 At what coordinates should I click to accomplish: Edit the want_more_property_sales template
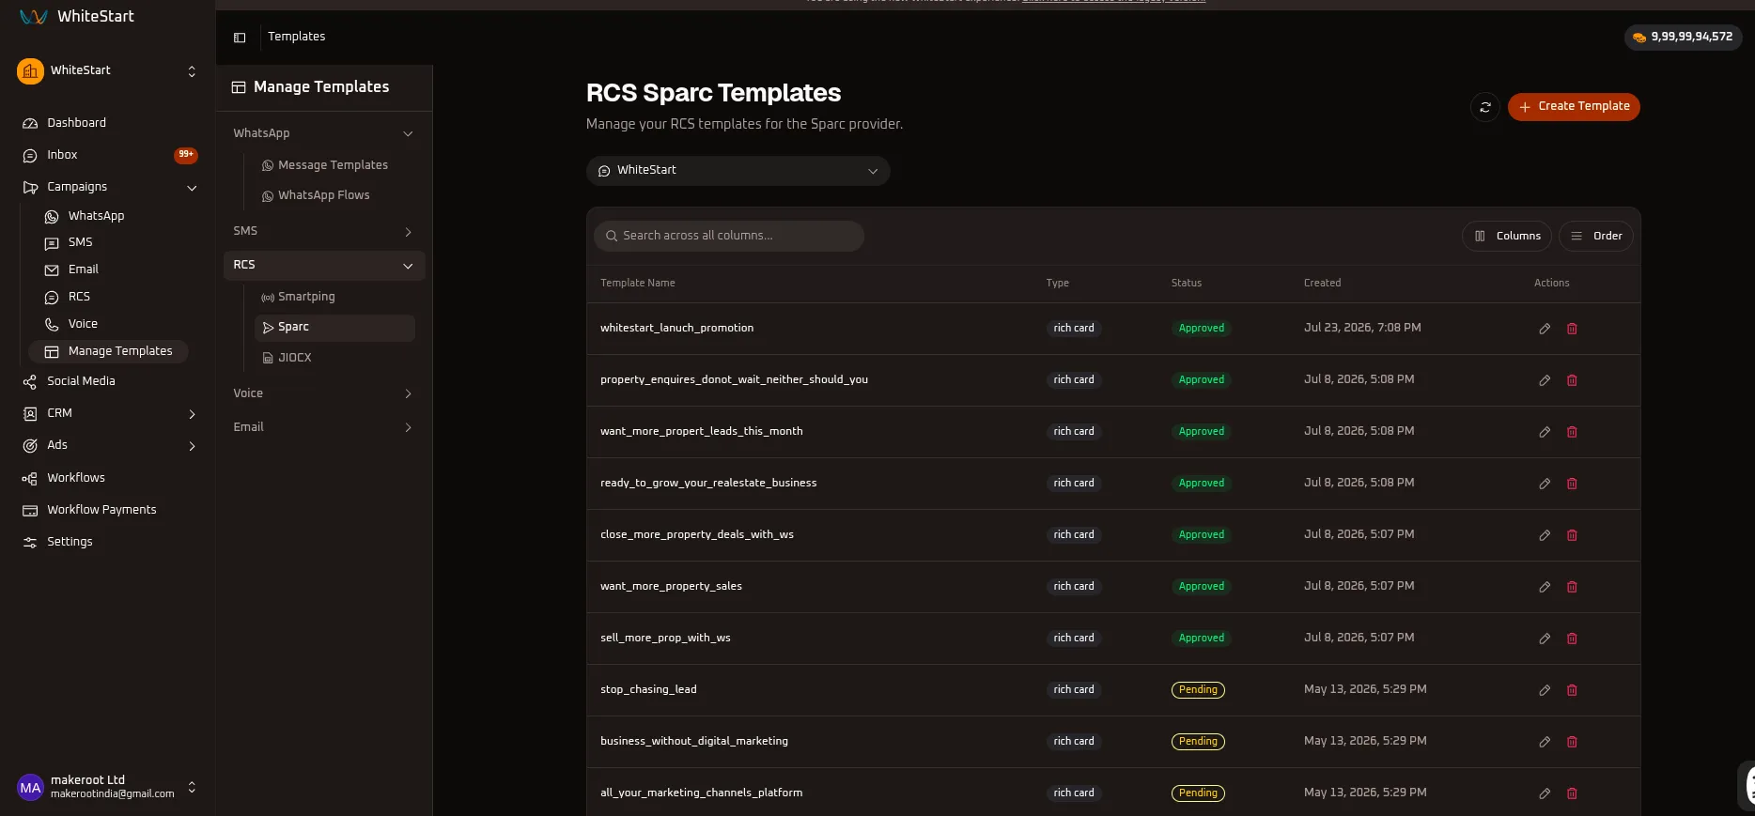click(x=1545, y=587)
